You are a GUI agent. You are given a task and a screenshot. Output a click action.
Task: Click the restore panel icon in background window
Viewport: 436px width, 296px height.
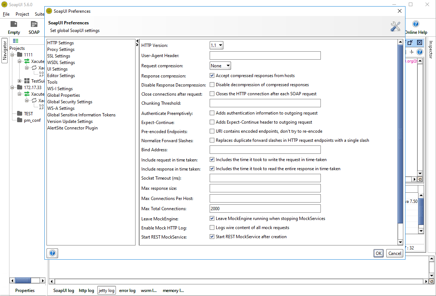click(410, 43)
